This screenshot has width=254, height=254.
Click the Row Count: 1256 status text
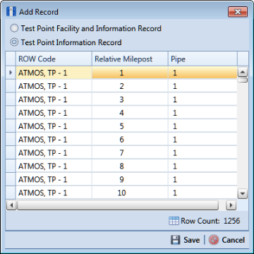click(210, 221)
